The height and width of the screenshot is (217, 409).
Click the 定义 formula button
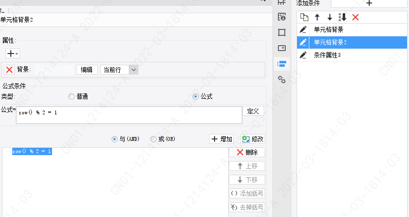pyautogui.click(x=253, y=111)
